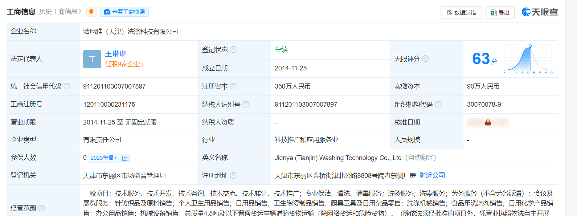The width and height of the screenshot is (577, 216).
Task: Click help icon next to 纳税人识别号
Action: click(x=246, y=104)
